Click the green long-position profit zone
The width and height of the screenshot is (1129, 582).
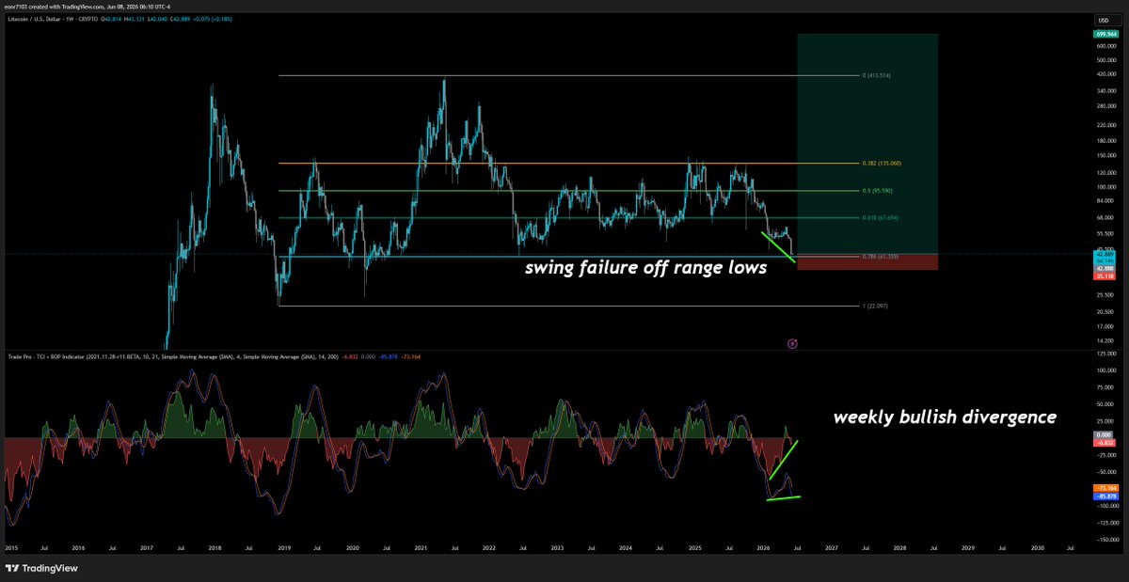867,143
